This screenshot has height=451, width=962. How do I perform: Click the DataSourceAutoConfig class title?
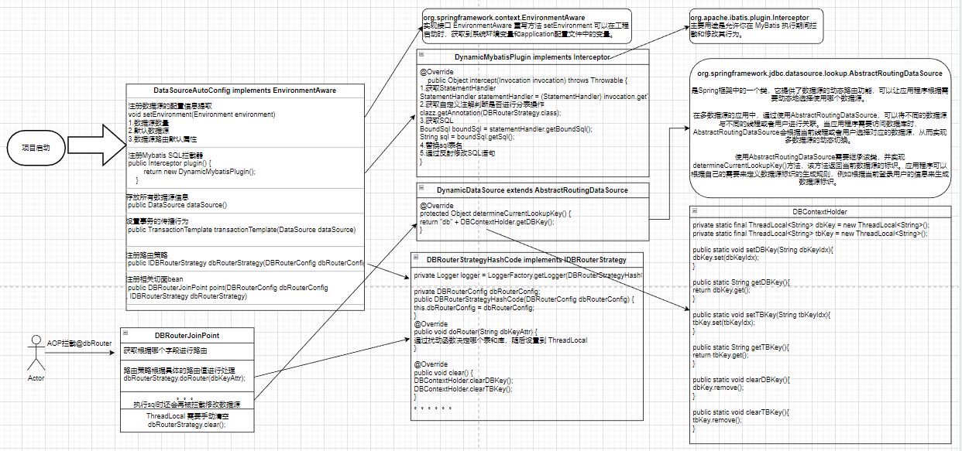(x=244, y=91)
